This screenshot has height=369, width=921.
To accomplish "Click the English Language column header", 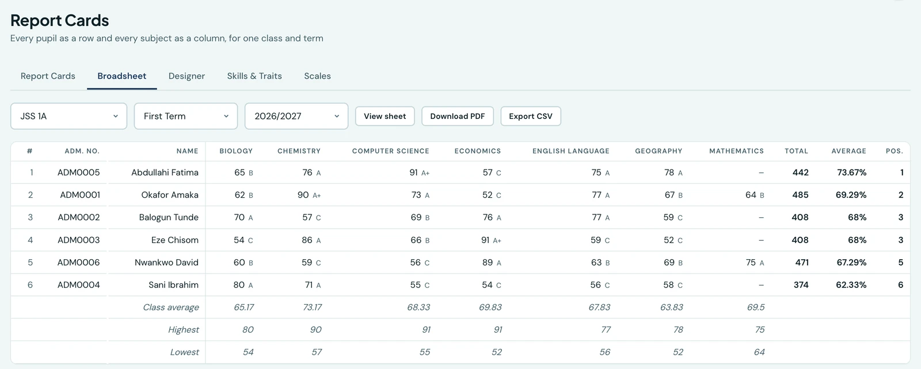I will (571, 151).
